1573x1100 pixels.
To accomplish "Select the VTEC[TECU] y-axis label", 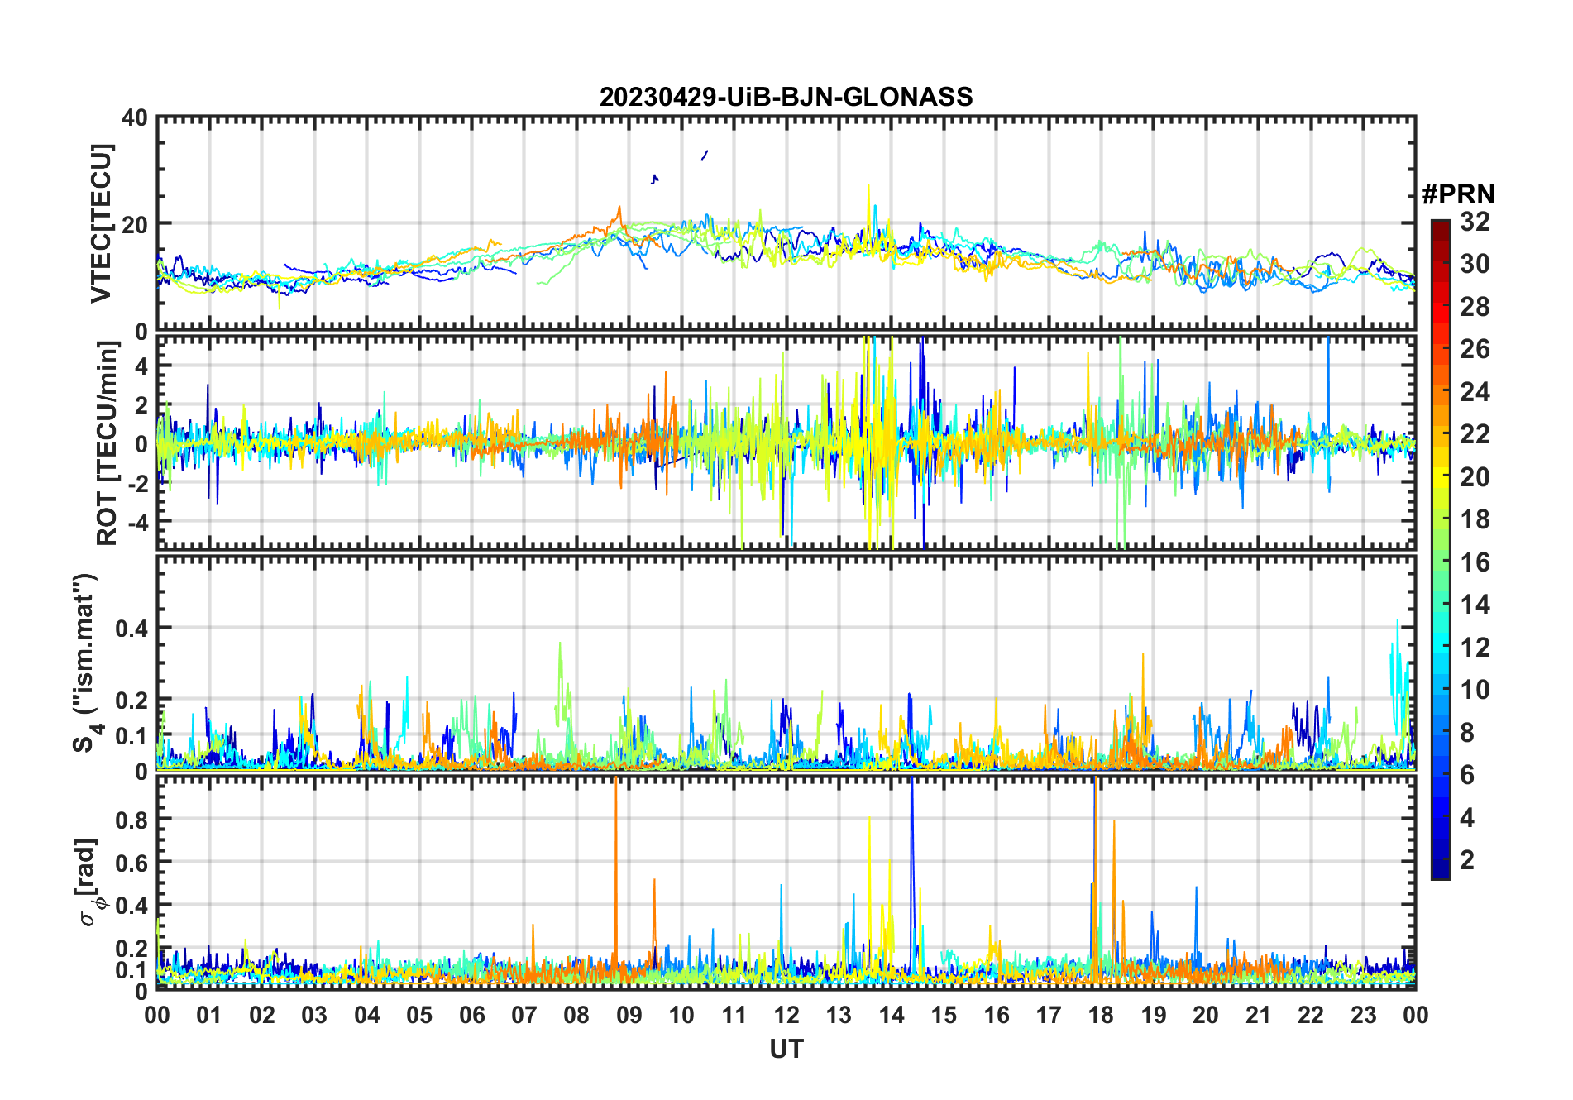I will point(101,223).
